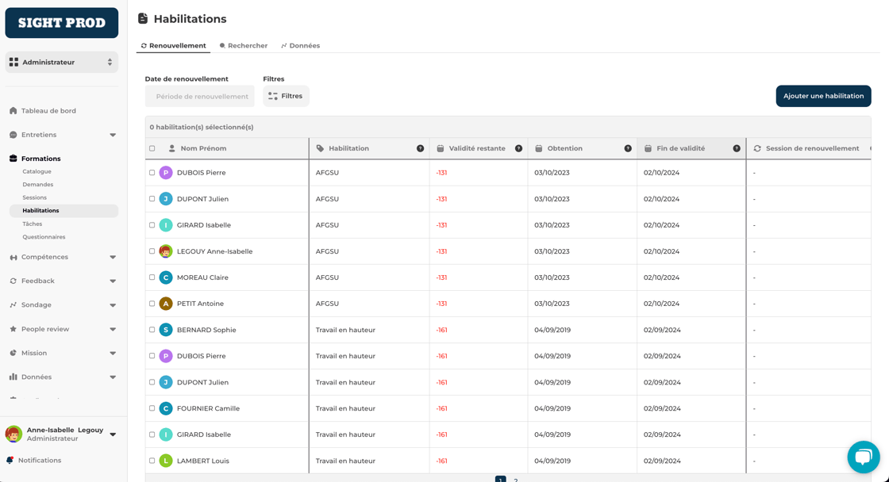Click help icon beside Obtention column
The width and height of the screenshot is (889, 482).
[x=628, y=148]
